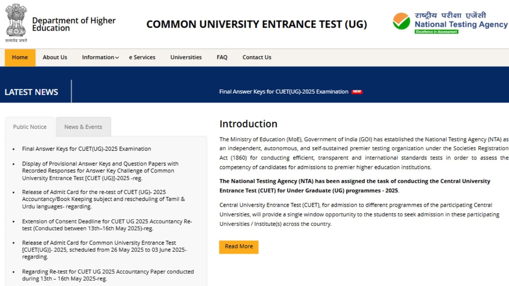The width and height of the screenshot is (509, 286).
Task: Click the Government of India emblem logo
Action: 16,23
